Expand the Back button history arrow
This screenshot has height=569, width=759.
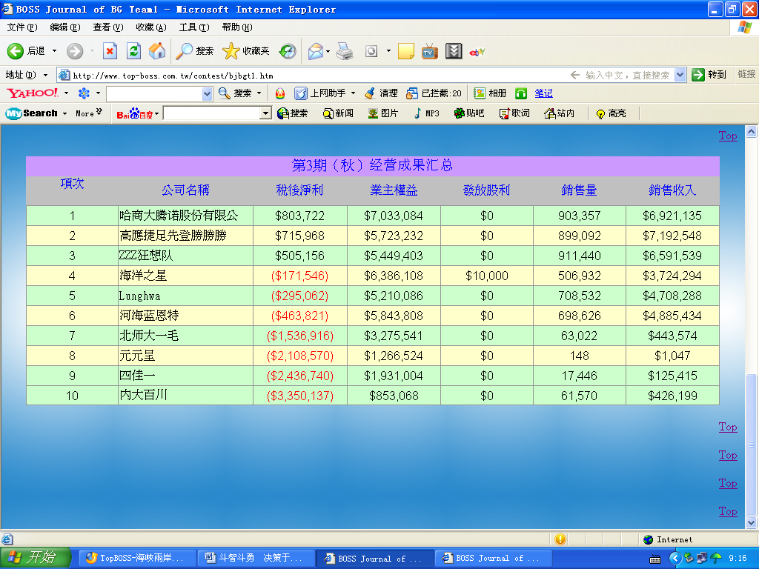coord(54,51)
